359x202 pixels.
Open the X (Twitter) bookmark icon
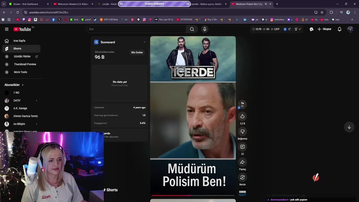click(59, 20)
